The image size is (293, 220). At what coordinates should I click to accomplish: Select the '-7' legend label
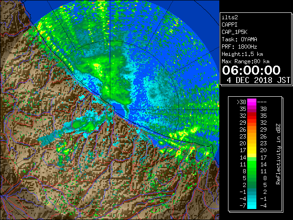243,205
